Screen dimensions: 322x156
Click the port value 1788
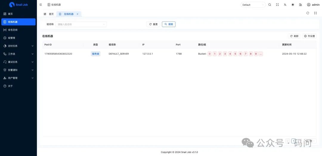179,54
